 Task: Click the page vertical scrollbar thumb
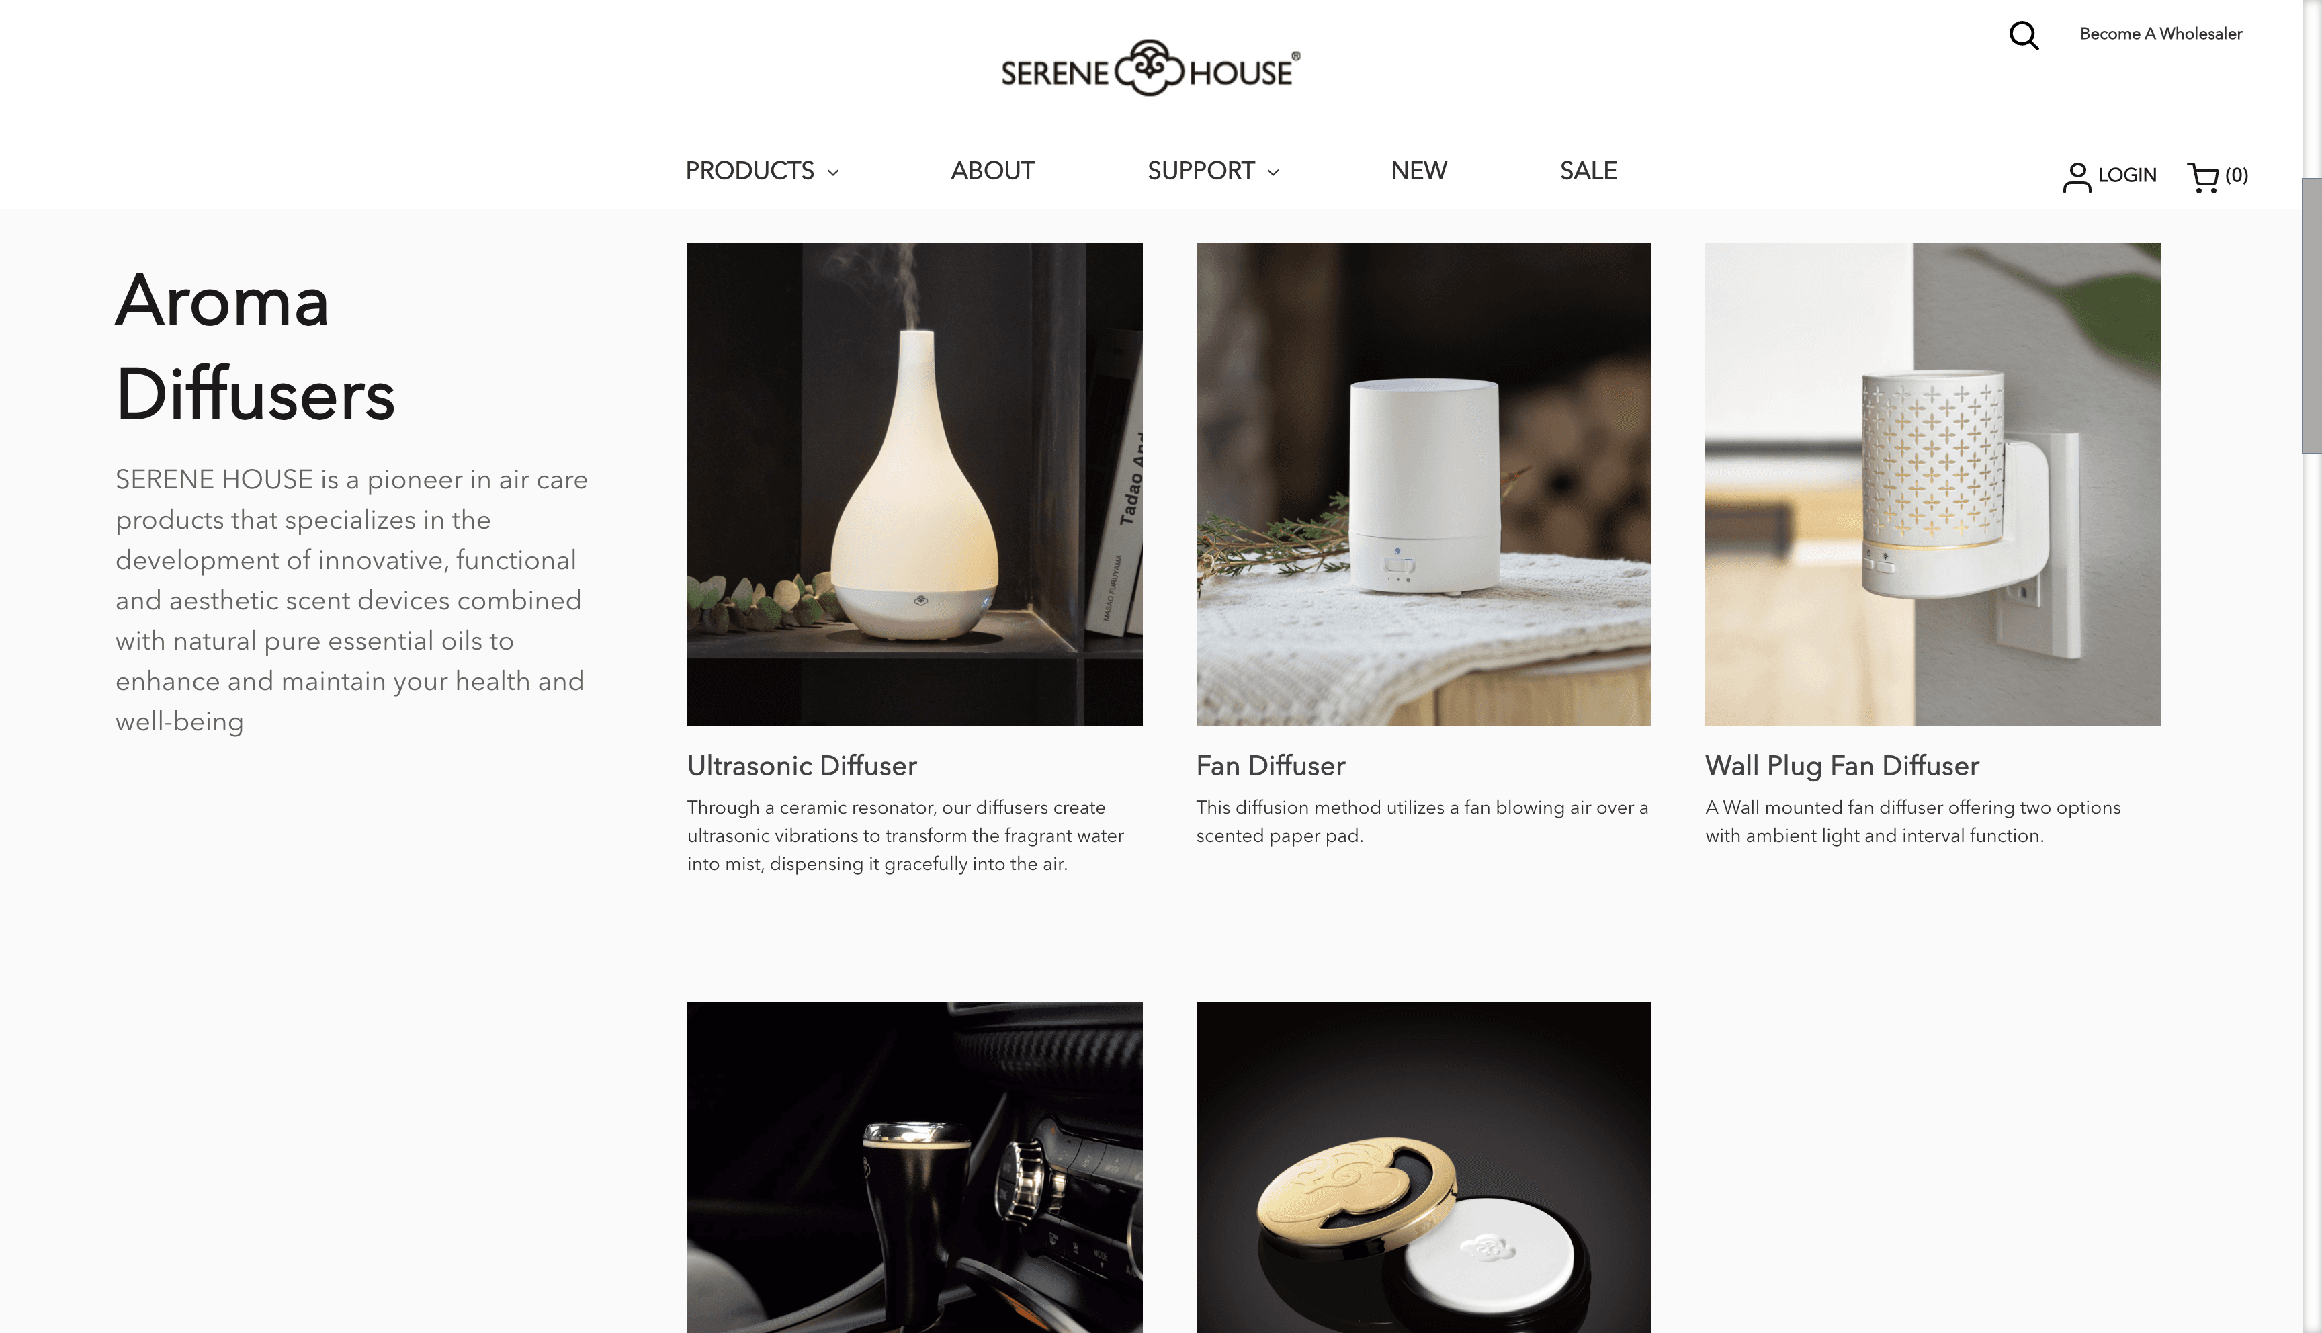tap(2312, 316)
